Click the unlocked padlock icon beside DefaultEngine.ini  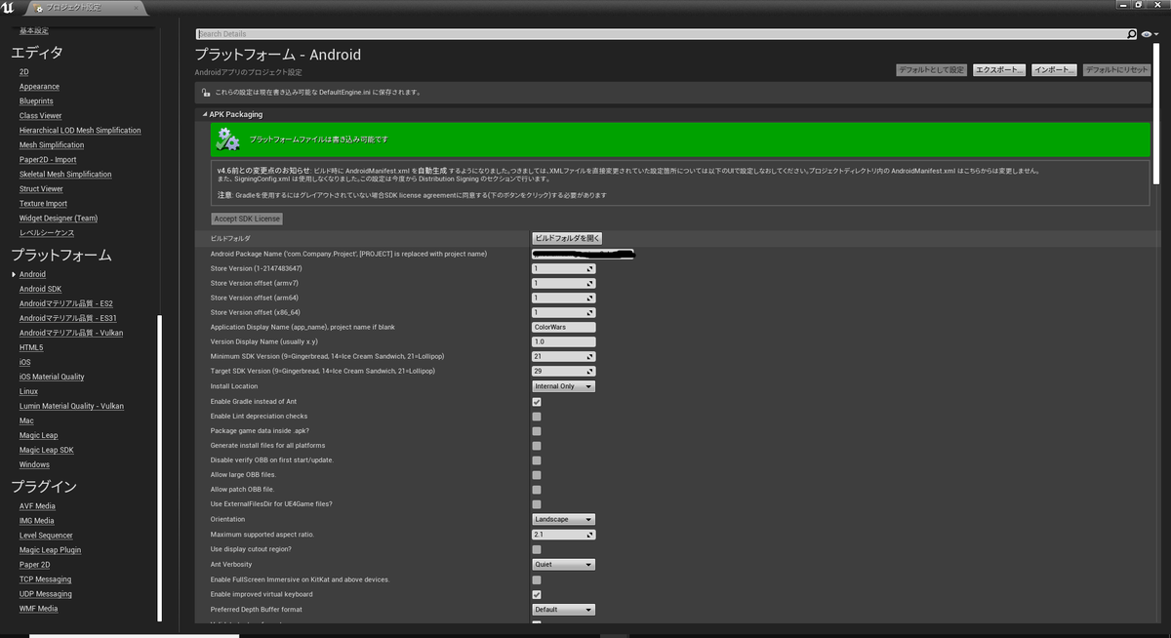click(x=205, y=93)
